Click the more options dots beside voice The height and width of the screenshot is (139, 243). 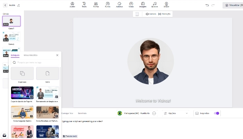pos(154,113)
